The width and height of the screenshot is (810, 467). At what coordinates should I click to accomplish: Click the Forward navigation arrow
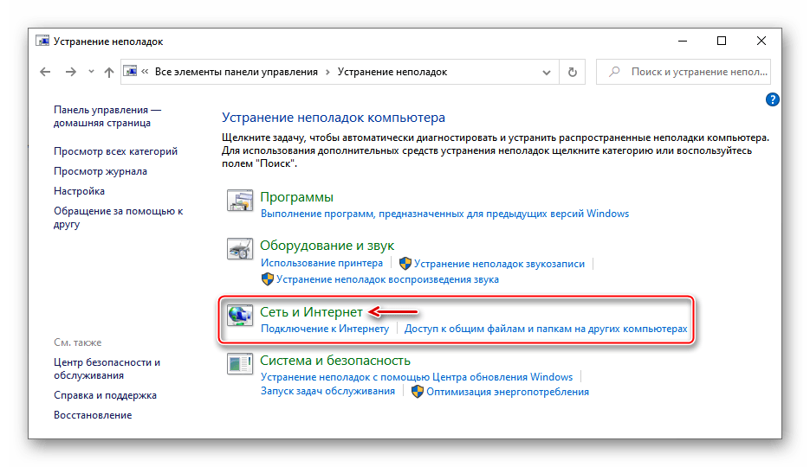tap(71, 72)
